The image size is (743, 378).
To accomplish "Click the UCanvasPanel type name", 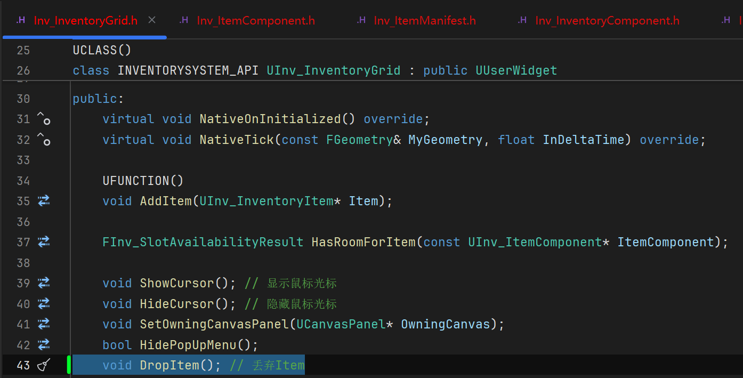I will [341, 324].
